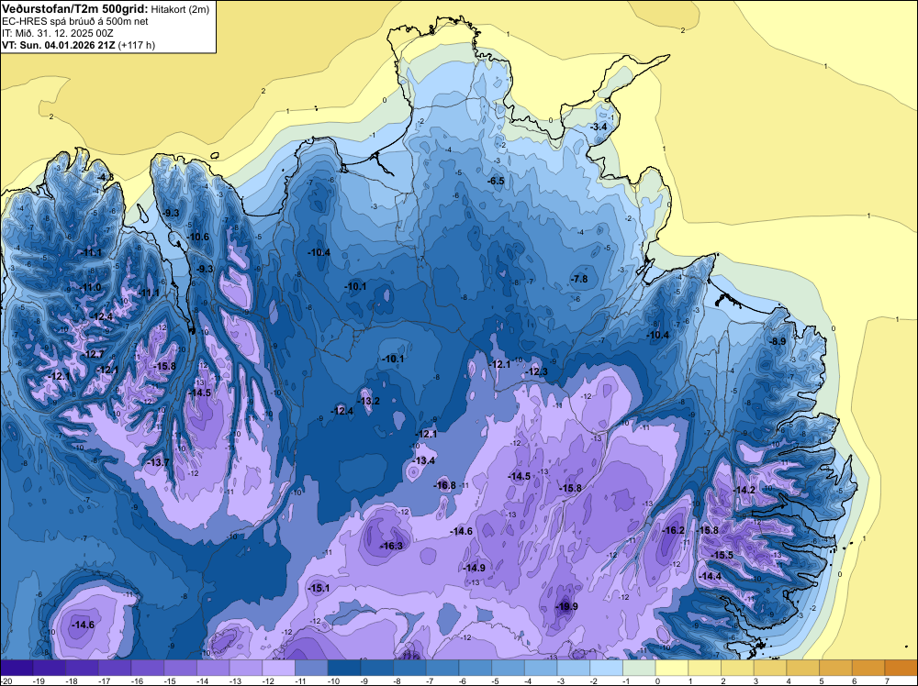Screen dimensions: 918x686
Task: Click the -7.8 temperature reading
Action: tap(579, 279)
